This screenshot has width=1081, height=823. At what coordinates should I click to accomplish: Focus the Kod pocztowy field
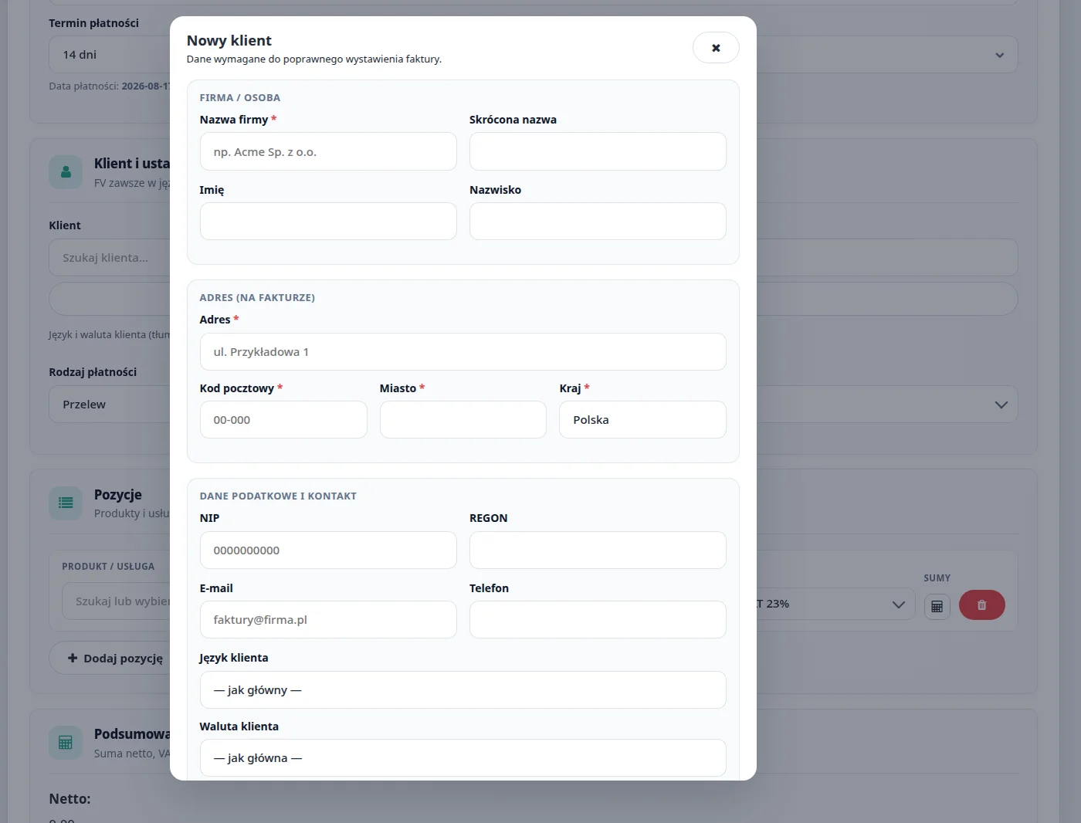(x=283, y=420)
